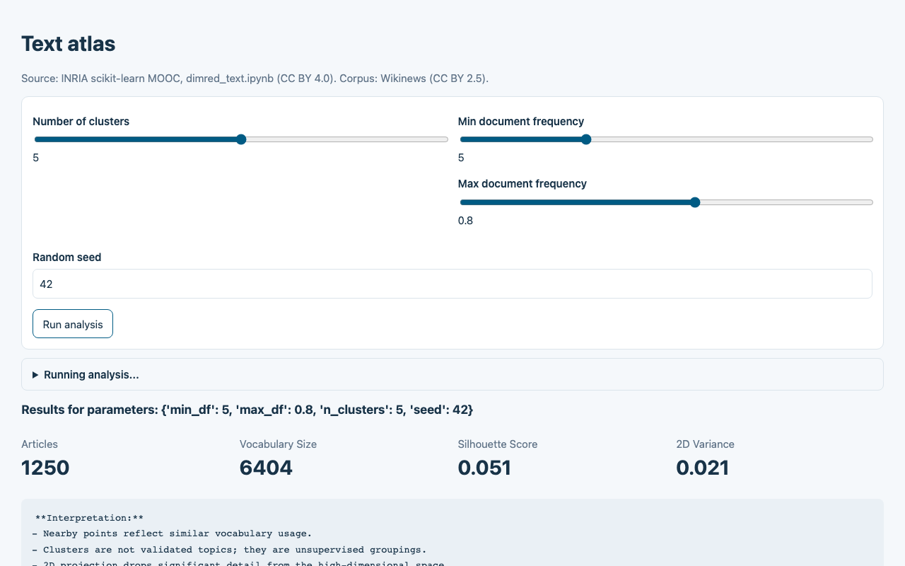The width and height of the screenshot is (905, 566).
Task: Click the source attribution line mentioning dimred_text.ipynb
Action: pyautogui.click(x=255, y=78)
